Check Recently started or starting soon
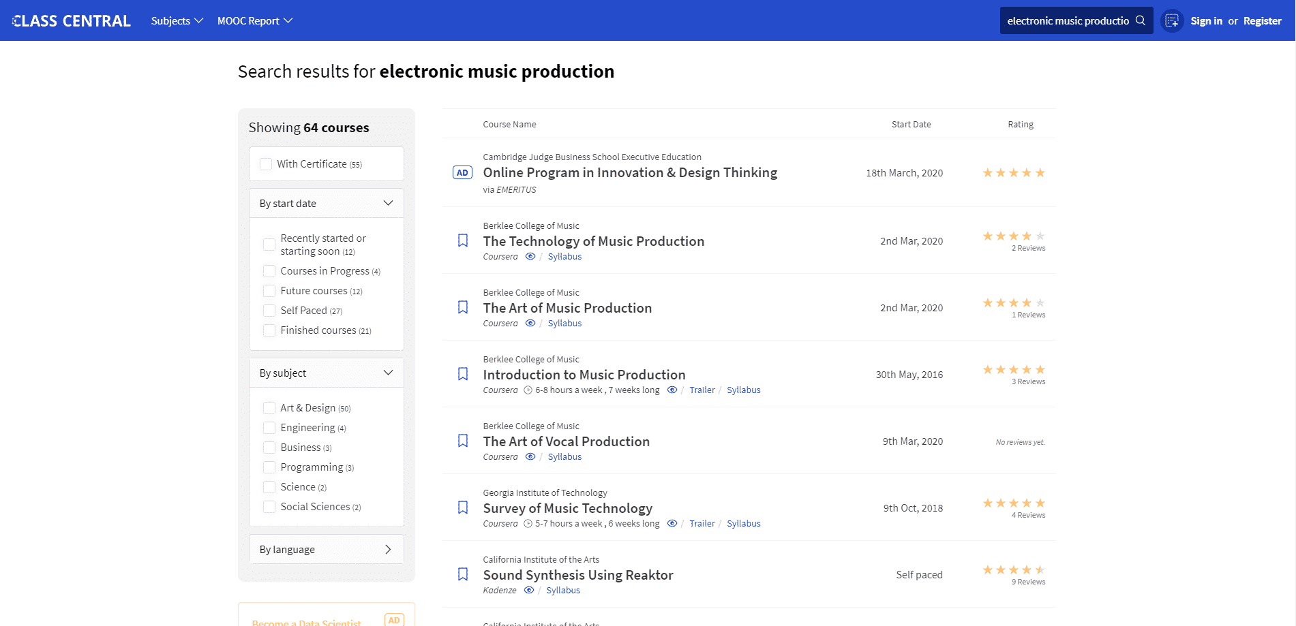Screen dimensions: 1296x626 click(x=269, y=245)
